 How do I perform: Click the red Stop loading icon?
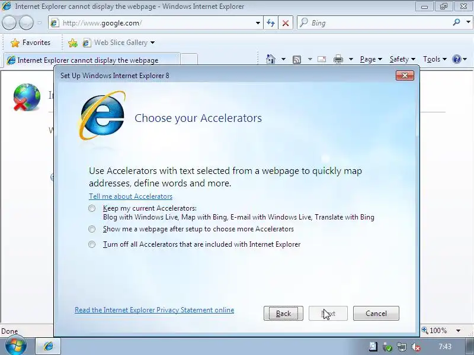point(286,23)
